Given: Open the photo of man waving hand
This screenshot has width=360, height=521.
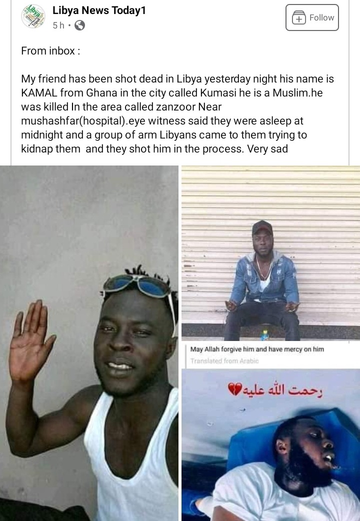Looking at the screenshot, I should pyautogui.click(x=89, y=343).
